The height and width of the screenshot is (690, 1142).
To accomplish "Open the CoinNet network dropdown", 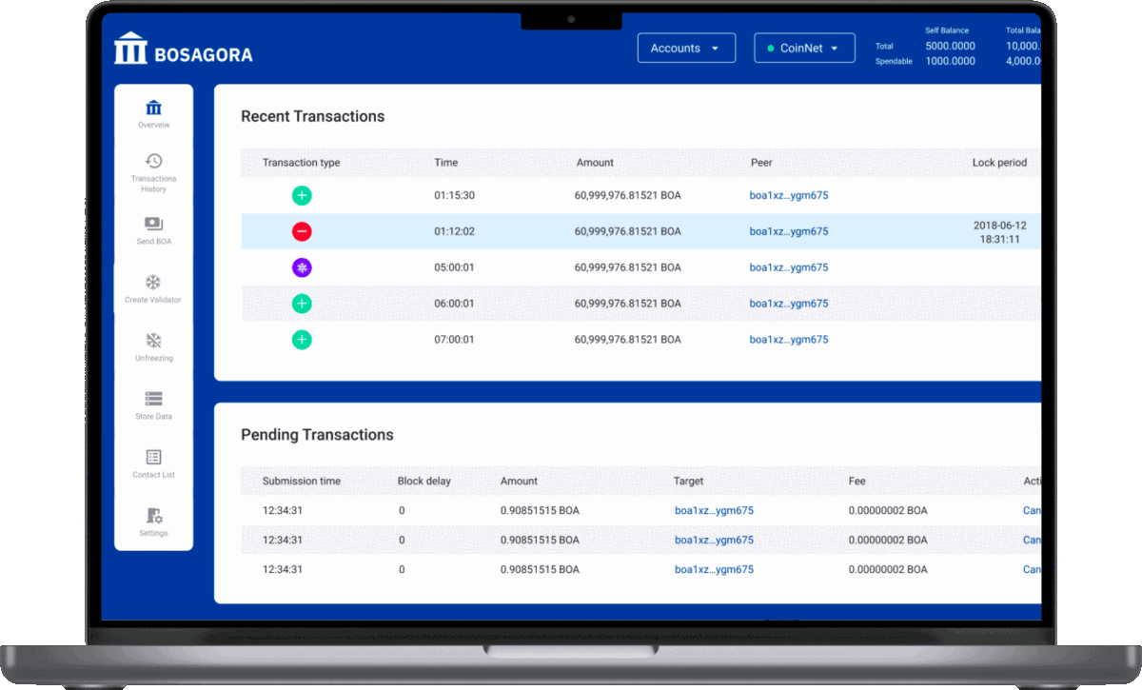I will (x=804, y=49).
